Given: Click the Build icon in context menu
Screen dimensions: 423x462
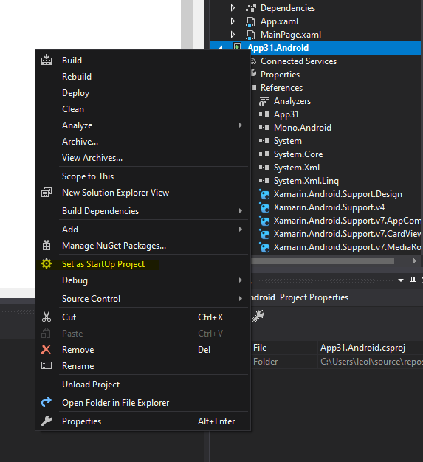Looking at the screenshot, I should (x=47, y=60).
